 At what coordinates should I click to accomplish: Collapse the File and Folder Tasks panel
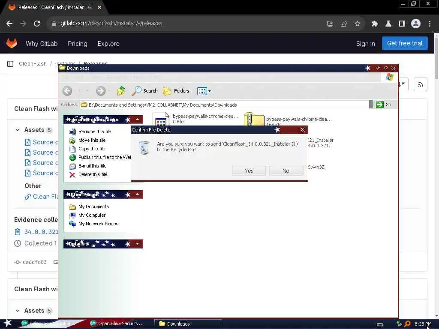pyautogui.click(x=138, y=120)
